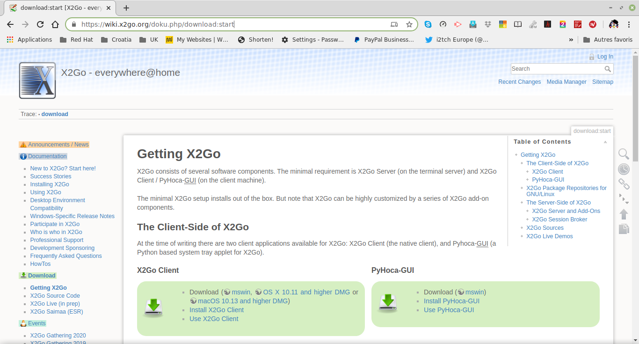639x344 pixels.
Task: Click the black 'h' extension icon
Action: point(548,24)
